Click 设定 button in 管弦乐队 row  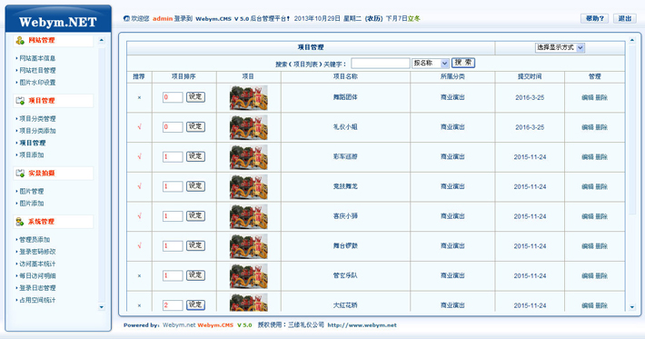pos(195,275)
